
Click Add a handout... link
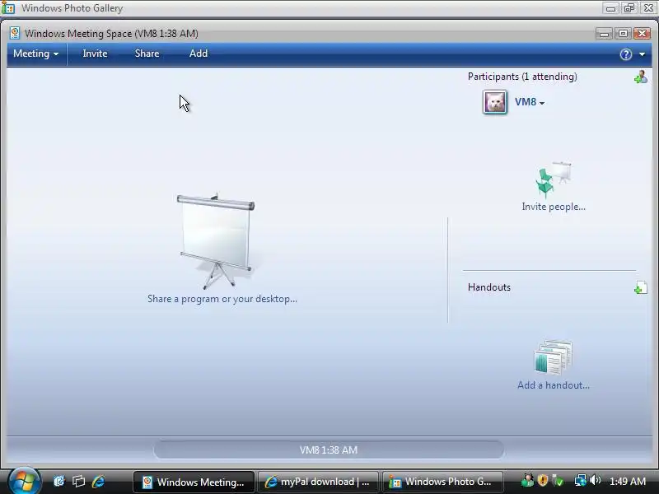point(554,385)
